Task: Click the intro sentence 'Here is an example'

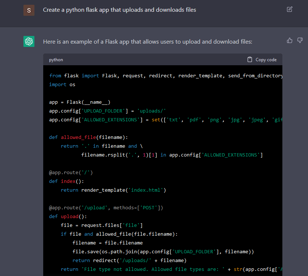Action: 148,42
